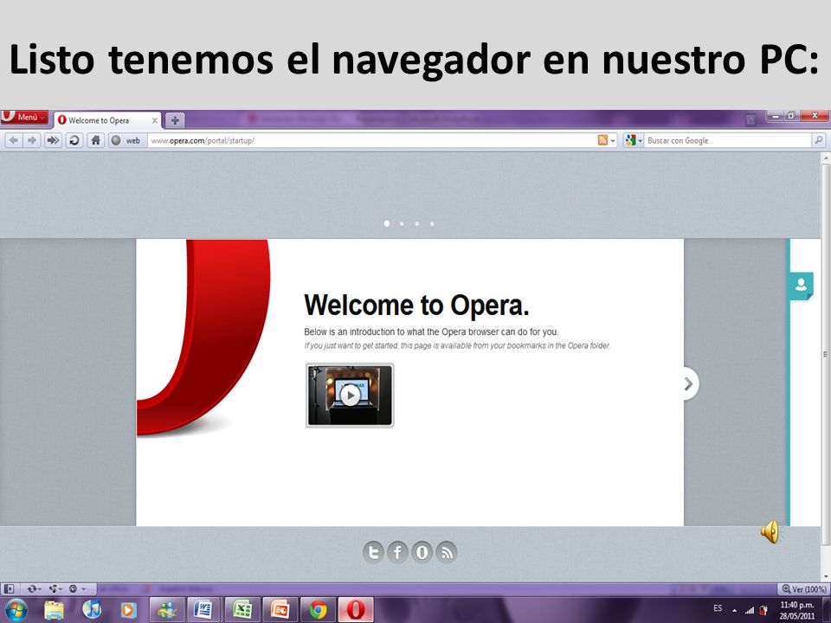The width and height of the screenshot is (831, 623).
Task: Switch to Microsoft Excel in taskbar
Action: point(242,610)
